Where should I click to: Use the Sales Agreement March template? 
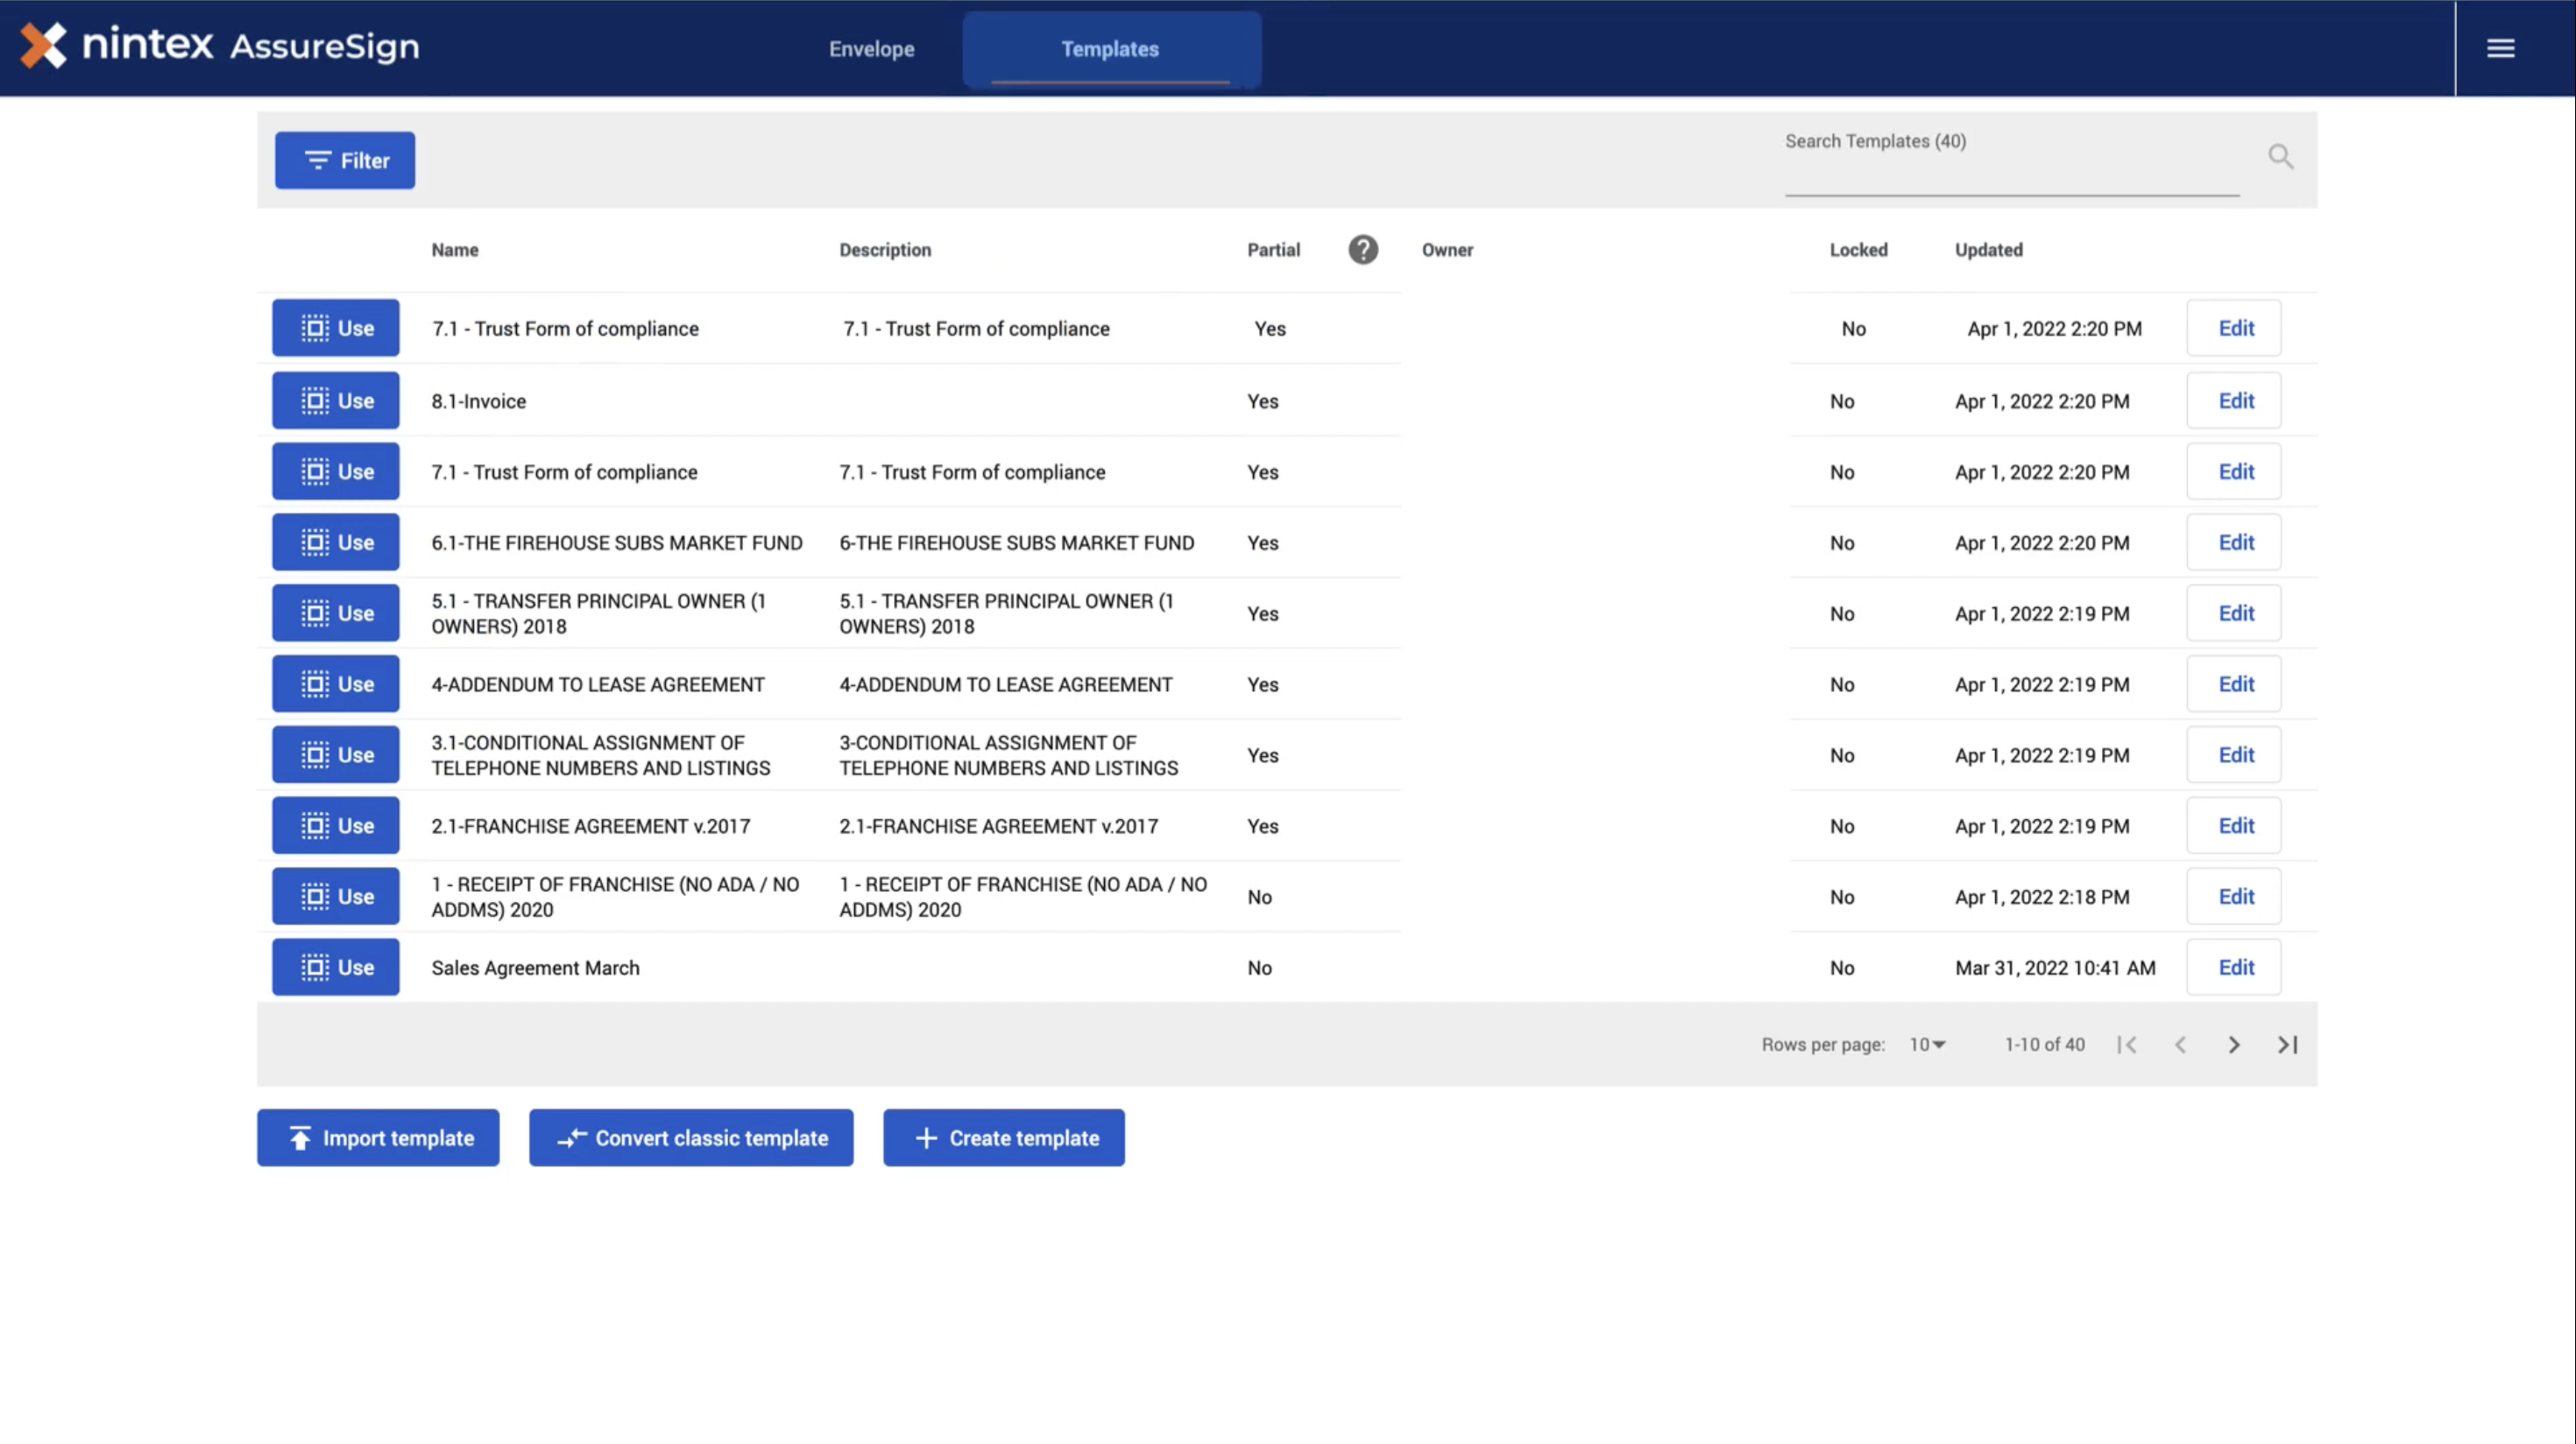tap(336, 967)
